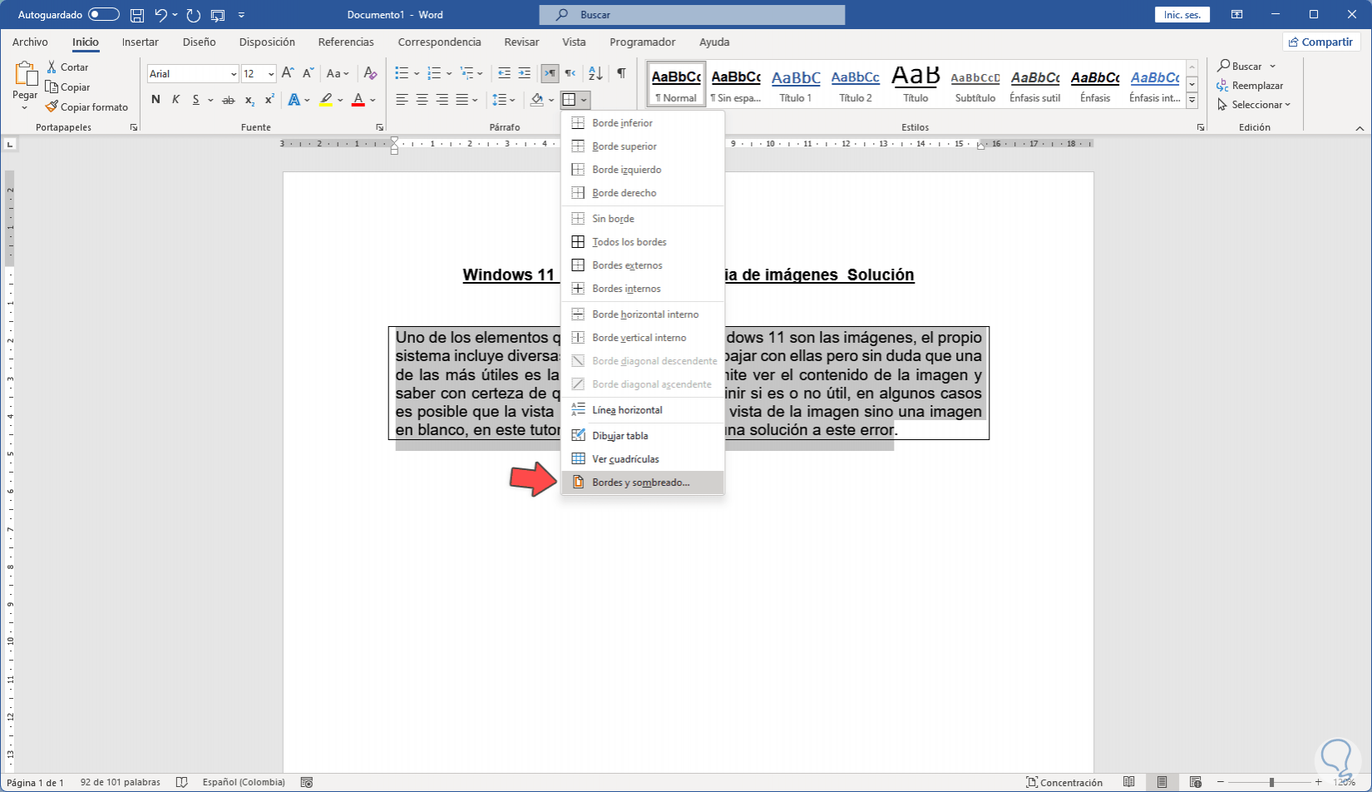Choose Sin borde in the borders menu

pyautogui.click(x=643, y=219)
